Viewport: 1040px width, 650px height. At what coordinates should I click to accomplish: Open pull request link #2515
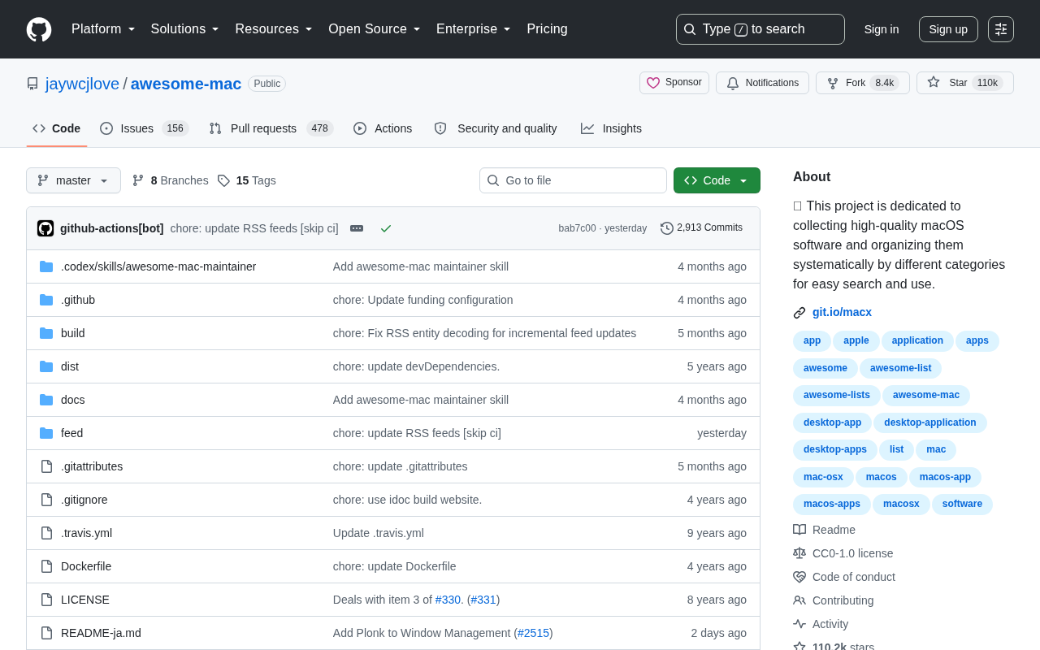pyautogui.click(x=533, y=633)
